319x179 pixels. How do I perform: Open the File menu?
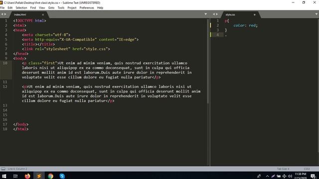[x=2, y=8]
